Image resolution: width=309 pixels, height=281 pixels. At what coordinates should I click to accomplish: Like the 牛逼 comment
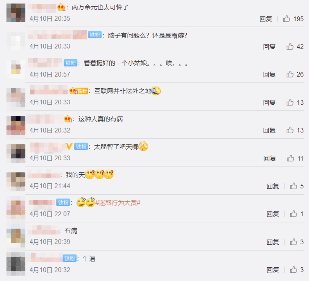[x=293, y=270]
